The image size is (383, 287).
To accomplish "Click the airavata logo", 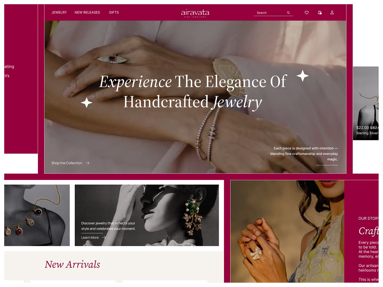I will [x=195, y=13].
